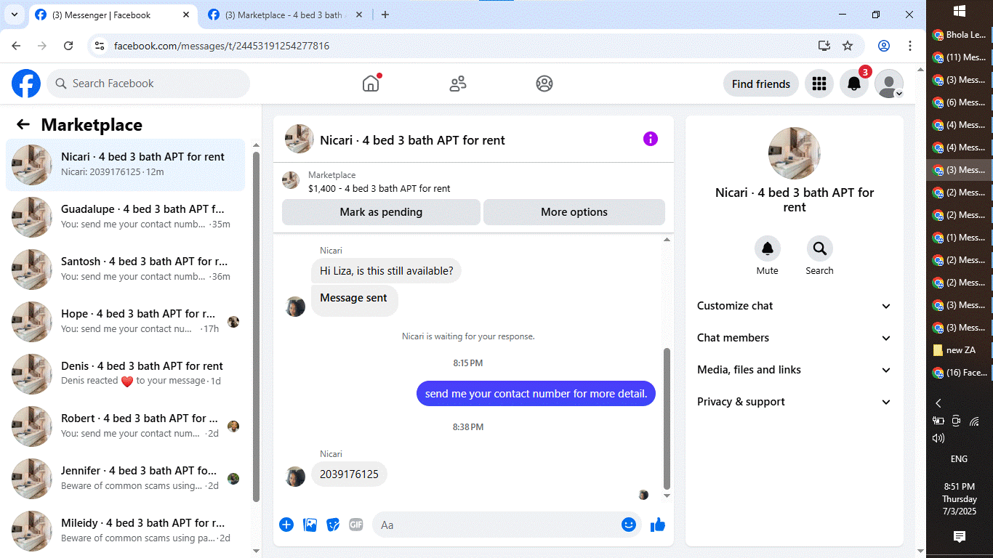Image resolution: width=993 pixels, height=558 pixels.
Task: Search in conversation magnifier icon
Action: click(820, 248)
